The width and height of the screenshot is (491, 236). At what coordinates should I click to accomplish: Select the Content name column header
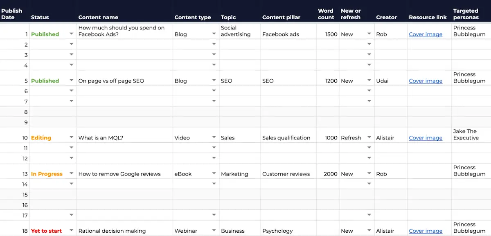pyautogui.click(x=98, y=17)
